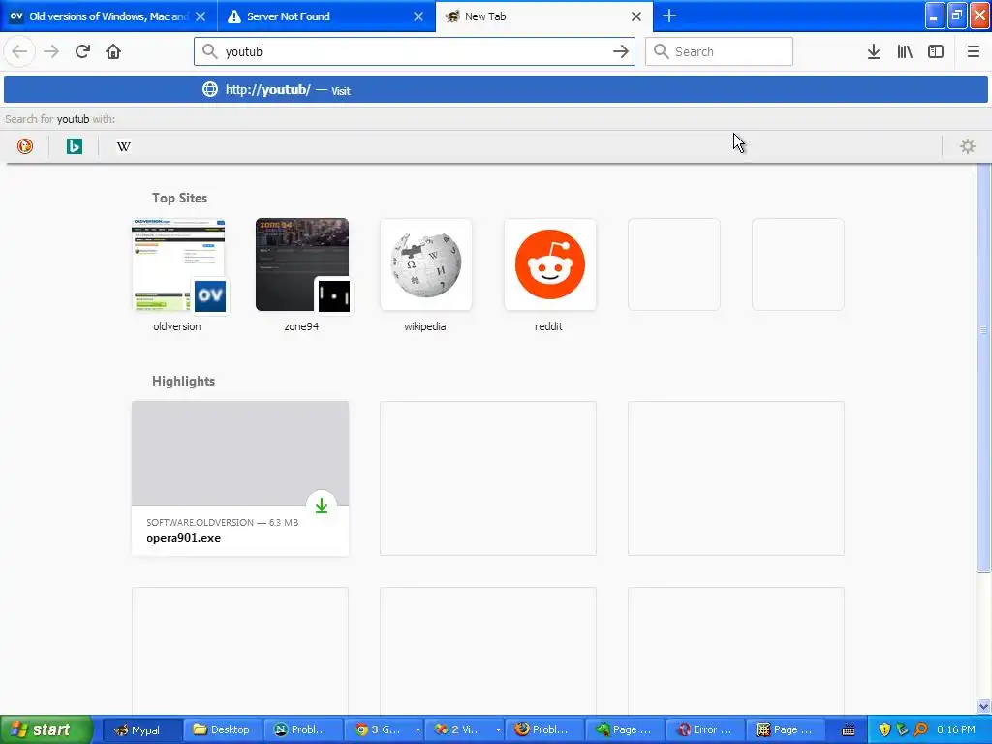This screenshot has width=992, height=744.
Task: Click the green download icon on opera901.exe
Action: pyautogui.click(x=322, y=505)
